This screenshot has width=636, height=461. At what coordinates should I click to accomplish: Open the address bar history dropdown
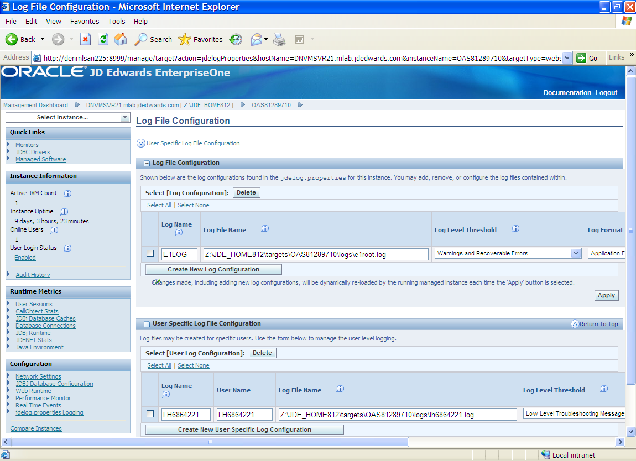coord(567,58)
